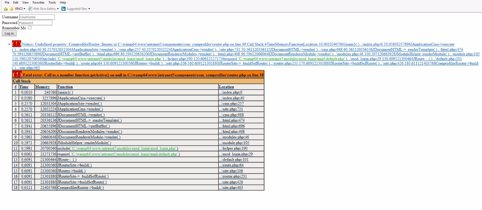This screenshot has height=210, width=482.
Task: Click the 0.0010 time cell
Action: [26, 93]
